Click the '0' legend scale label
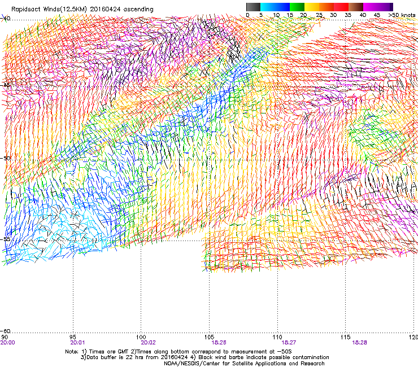 click(x=247, y=15)
